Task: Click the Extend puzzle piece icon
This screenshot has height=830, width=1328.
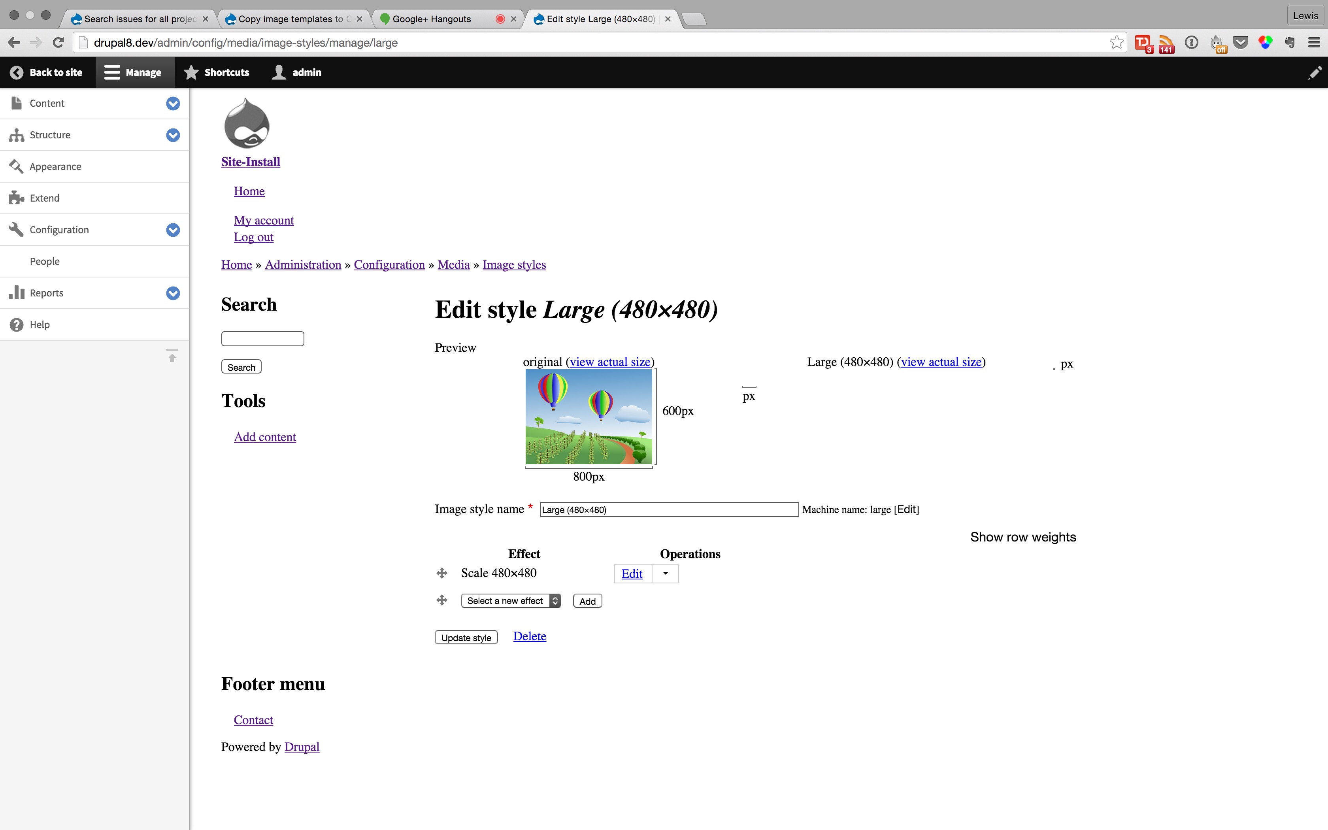Action: pyautogui.click(x=17, y=198)
